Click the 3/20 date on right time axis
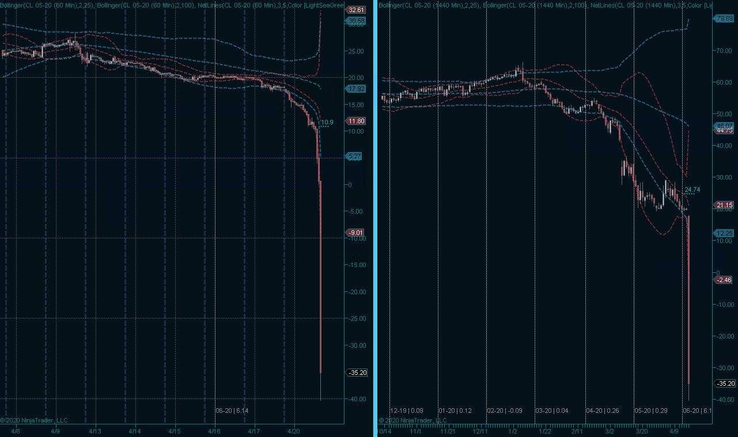The height and width of the screenshot is (437, 738). pos(640,431)
